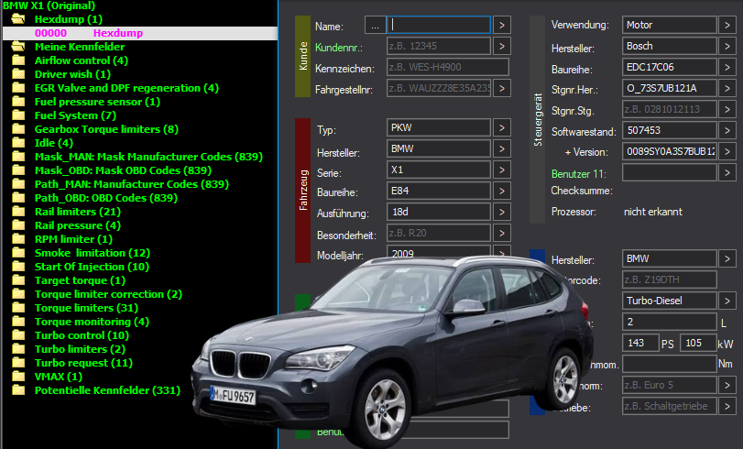The image size is (743, 449).
Task: Open the Stgnr.Her. arrow button
Action: pyautogui.click(x=727, y=88)
